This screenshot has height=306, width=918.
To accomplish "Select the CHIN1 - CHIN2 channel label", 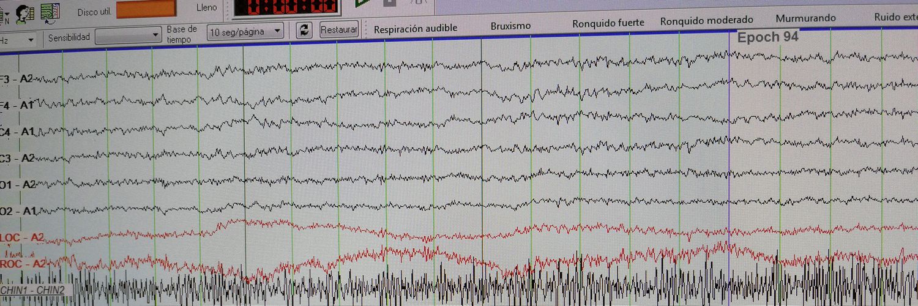I will click(x=32, y=290).
